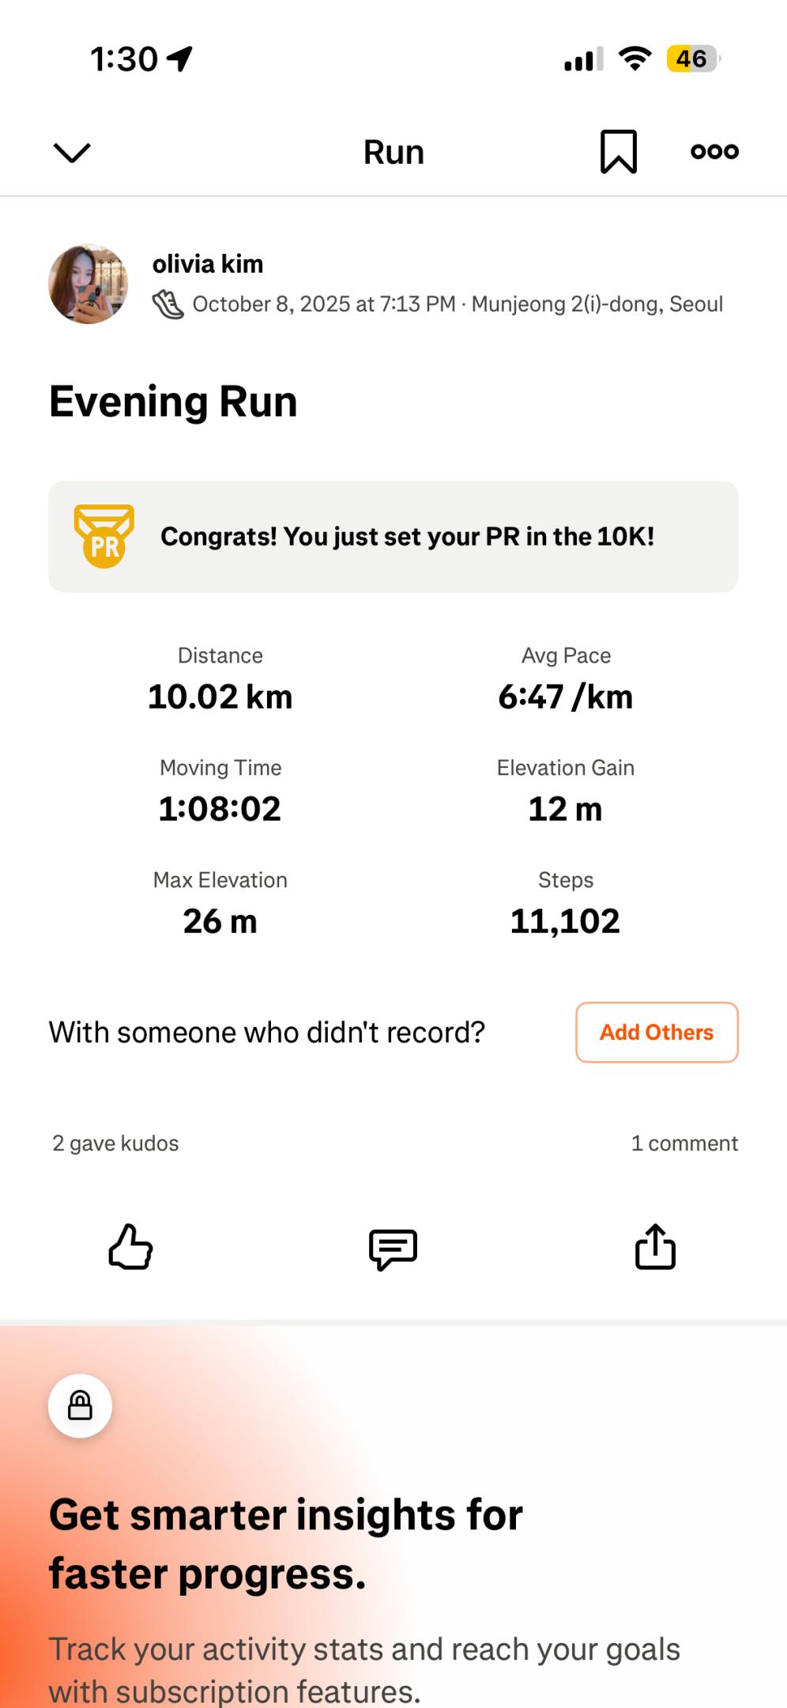Viewport: 787px width, 1708px height.
Task: Tap the running shoe activity type icon
Action: (x=168, y=304)
